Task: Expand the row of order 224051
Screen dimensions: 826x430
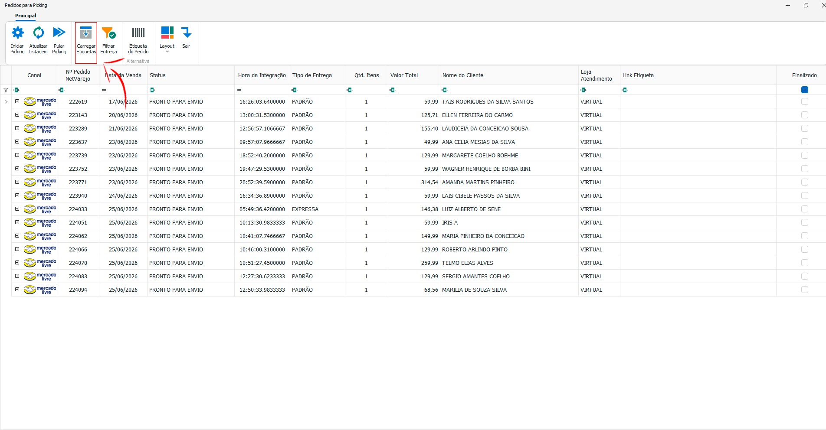Action: pyautogui.click(x=17, y=222)
